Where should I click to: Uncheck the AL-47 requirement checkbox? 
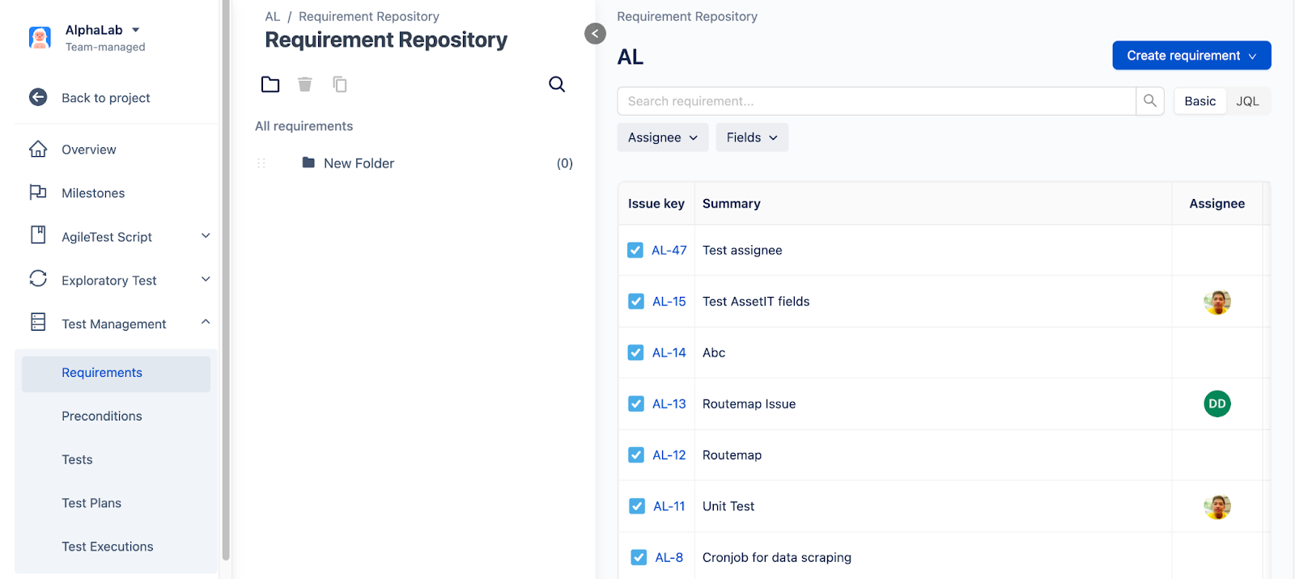[x=635, y=251]
